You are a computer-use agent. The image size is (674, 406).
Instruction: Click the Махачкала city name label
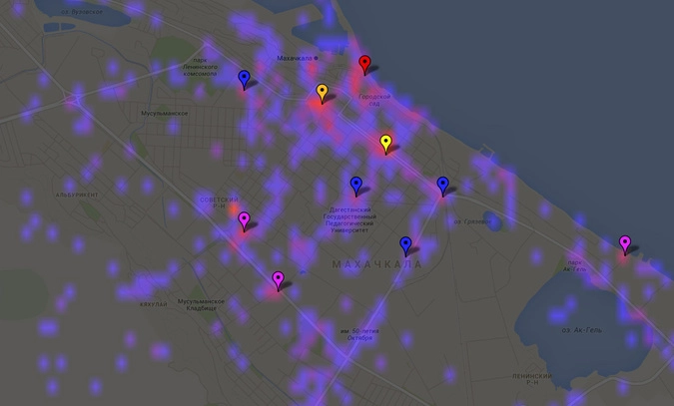tap(297, 58)
